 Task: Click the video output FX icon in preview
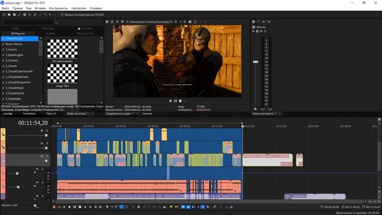[117, 21]
